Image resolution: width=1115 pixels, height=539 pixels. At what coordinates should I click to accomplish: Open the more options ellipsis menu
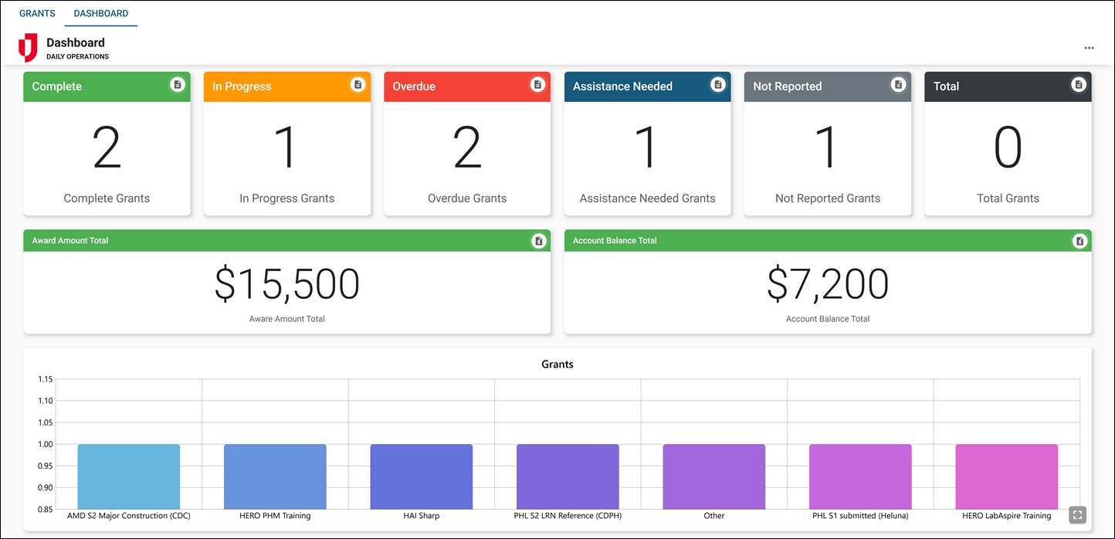pyautogui.click(x=1089, y=48)
